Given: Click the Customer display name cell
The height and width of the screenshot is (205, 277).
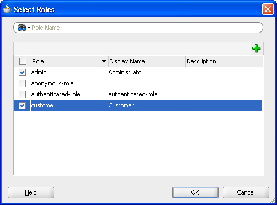Looking at the screenshot, I should click(146, 105).
